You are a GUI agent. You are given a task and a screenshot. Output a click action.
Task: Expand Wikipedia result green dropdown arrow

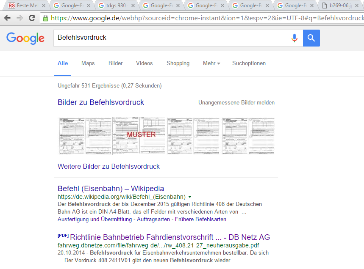[x=190, y=197]
